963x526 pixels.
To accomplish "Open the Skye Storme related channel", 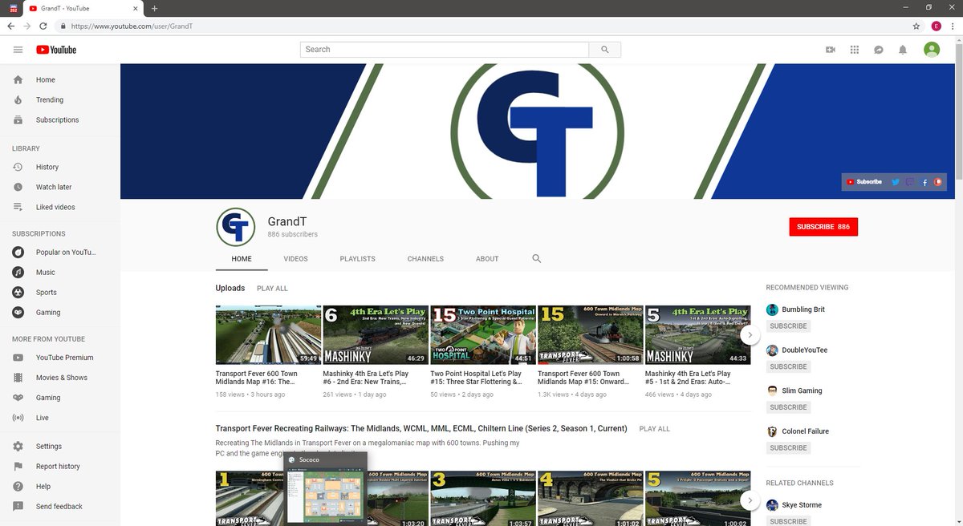I will 802,505.
